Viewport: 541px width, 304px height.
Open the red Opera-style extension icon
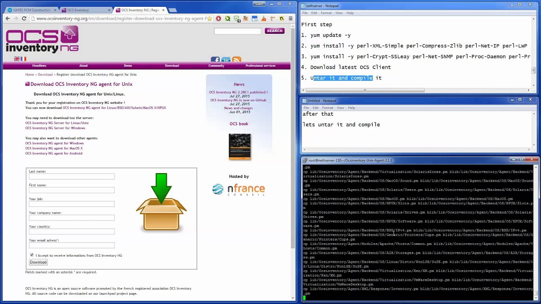pyautogui.click(x=219, y=19)
